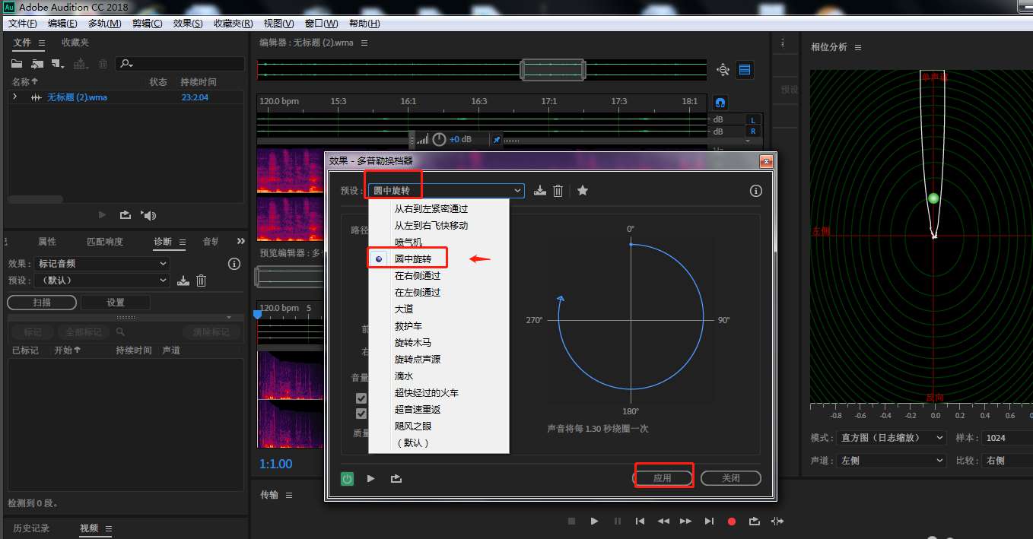Uncheck the first checkbox in Doppler dialog
Image resolution: width=1033 pixels, height=539 pixels.
tap(361, 398)
